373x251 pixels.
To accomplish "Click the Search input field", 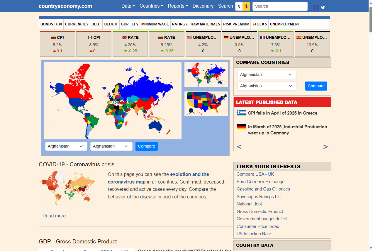I will pos(280,6).
